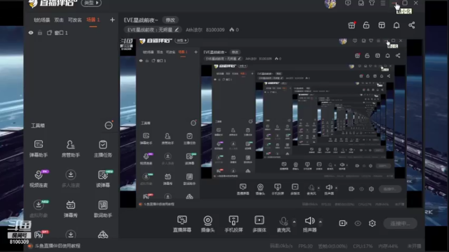Click the window icon beside 窗口 1
This screenshot has height=252, width=449.
[x=49, y=33]
